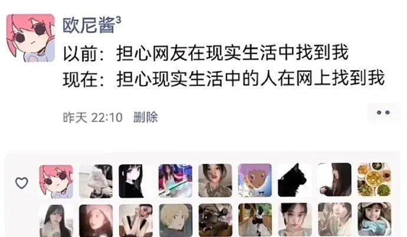Viewport: 407px width, 237px height.
Task: Open the motorcycle photo liker avatar
Action: [x=215, y=220]
